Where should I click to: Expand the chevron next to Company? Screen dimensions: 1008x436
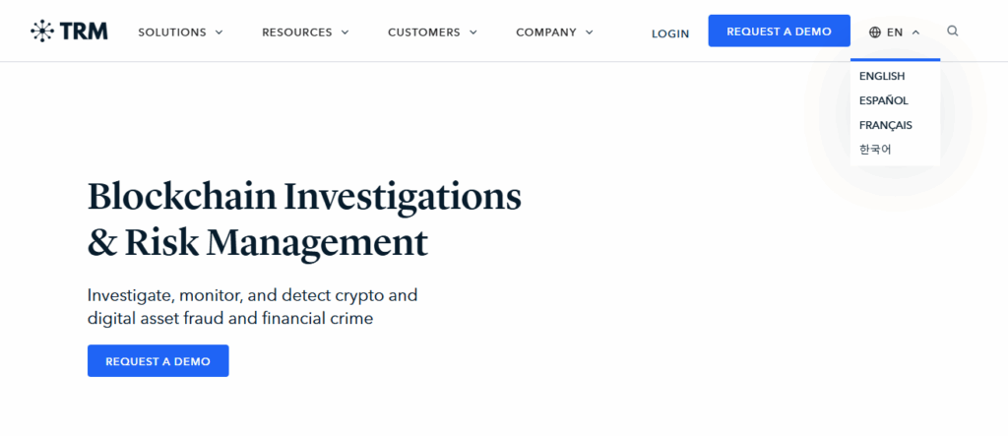[589, 32]
